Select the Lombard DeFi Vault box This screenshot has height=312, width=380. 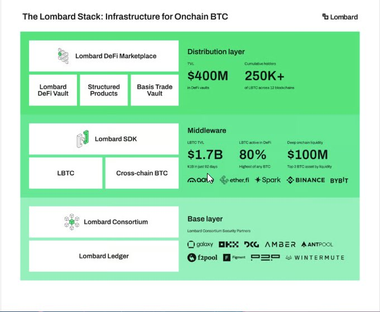point(53,90)
